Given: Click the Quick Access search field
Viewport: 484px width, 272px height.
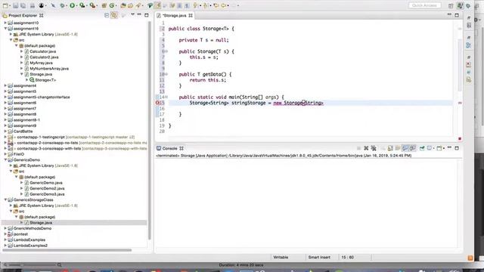Looking at the screenshot, I should [x=424, y=5].
